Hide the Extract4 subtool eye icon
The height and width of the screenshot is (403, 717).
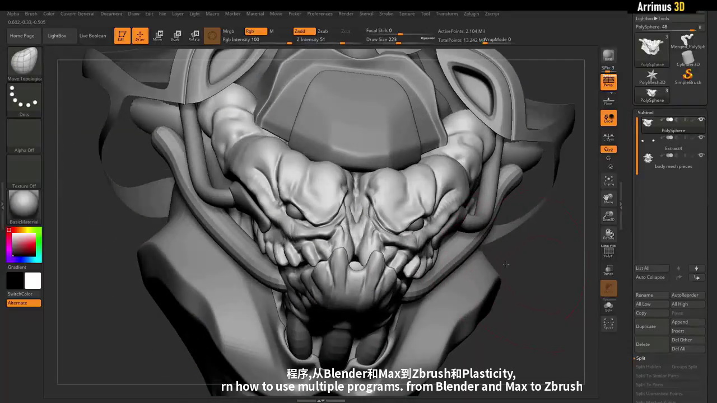point(701,138)
